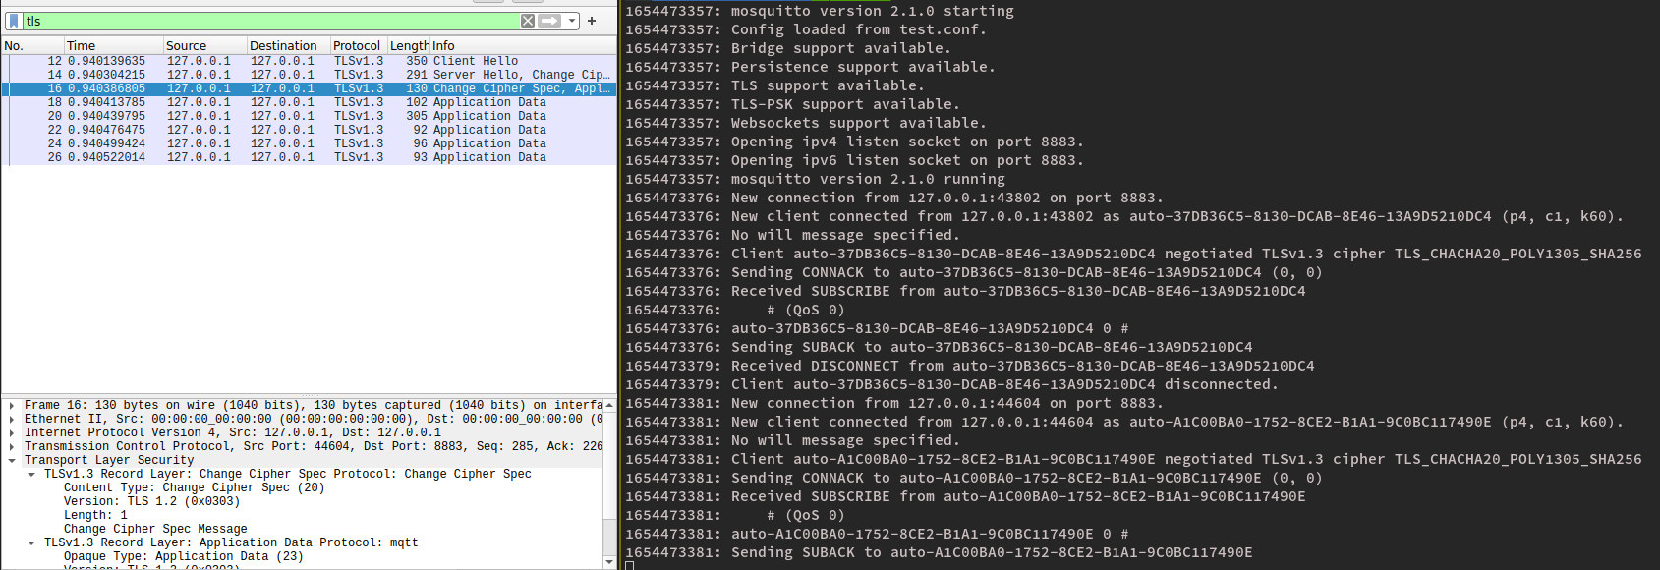Open the recent filters dropdown
1660x570 pixels.
[572, 21]
